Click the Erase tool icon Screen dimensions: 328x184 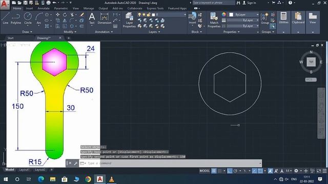click(82, 15)
